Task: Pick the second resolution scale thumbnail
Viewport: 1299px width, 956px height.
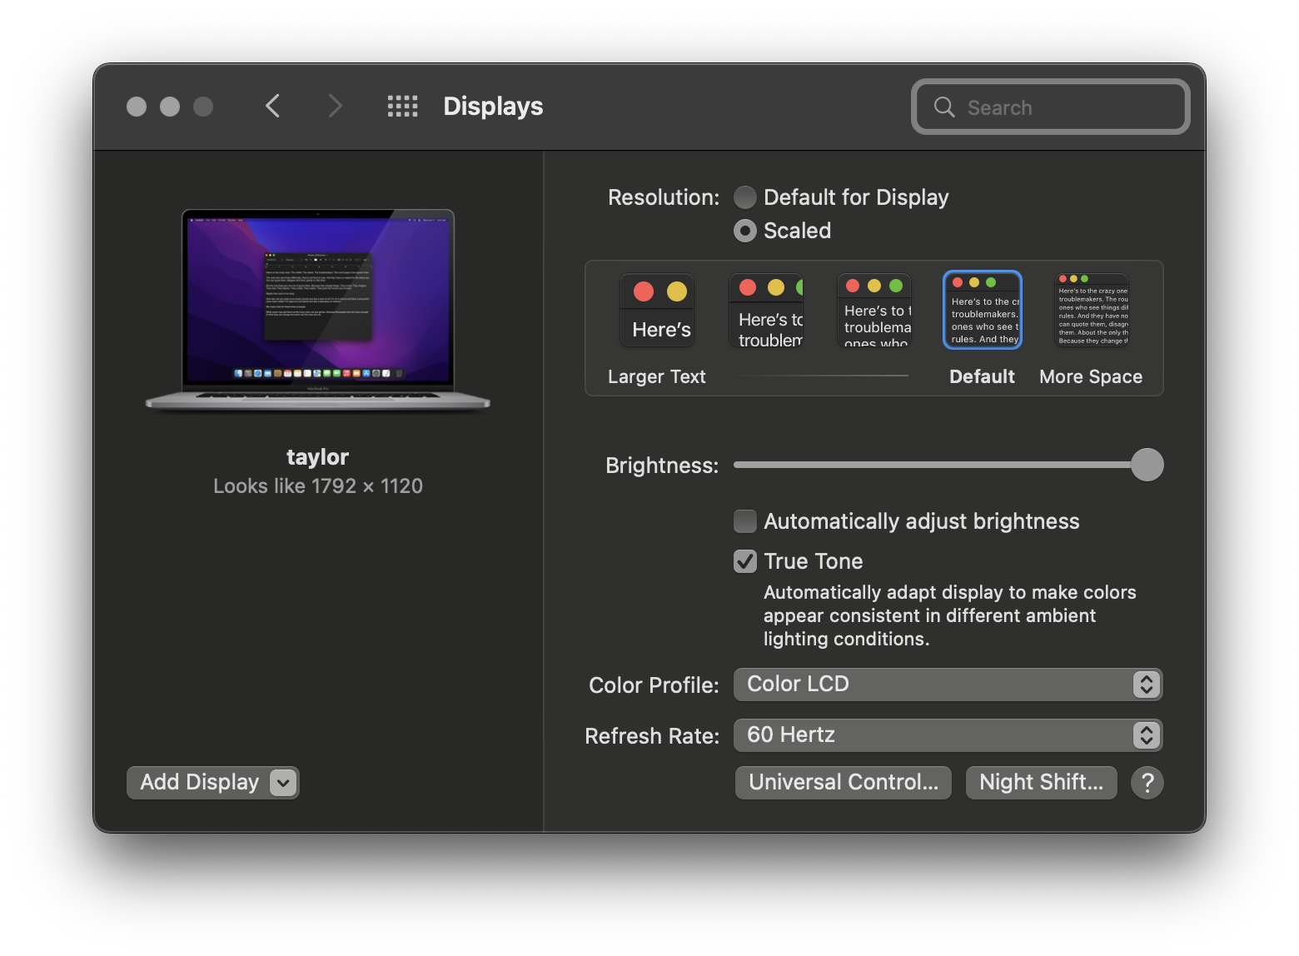Action: (766, 311)
